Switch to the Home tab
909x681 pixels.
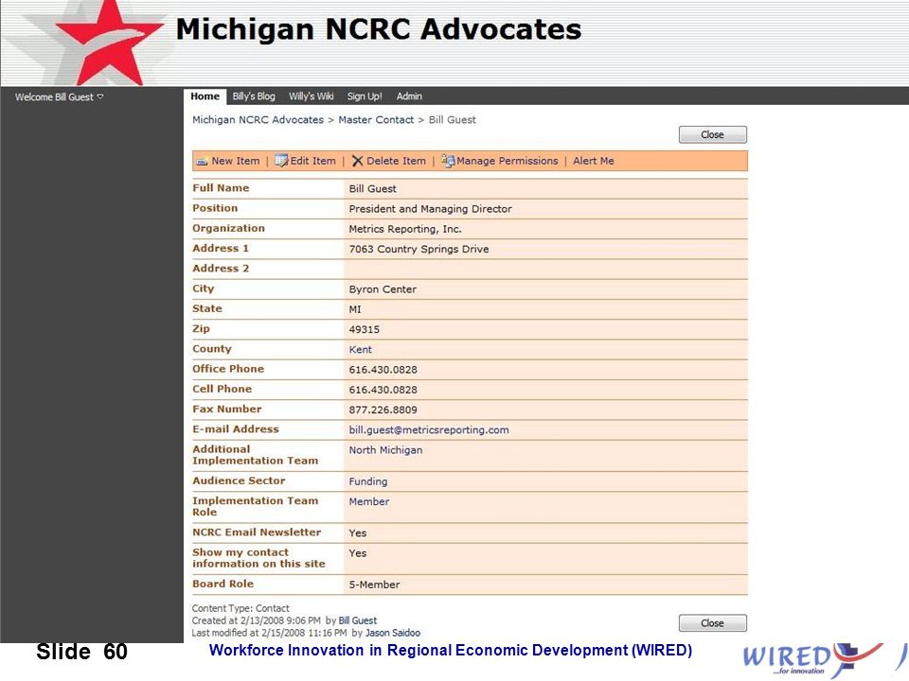click(205, 96)
